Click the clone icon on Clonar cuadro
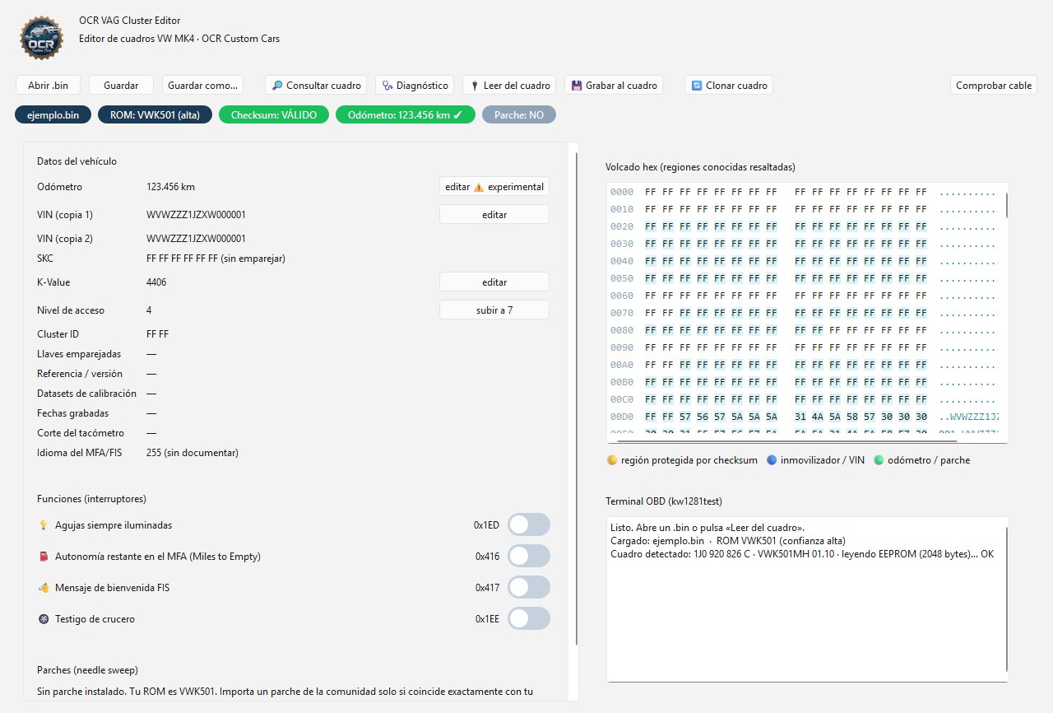 coord(697,86)
